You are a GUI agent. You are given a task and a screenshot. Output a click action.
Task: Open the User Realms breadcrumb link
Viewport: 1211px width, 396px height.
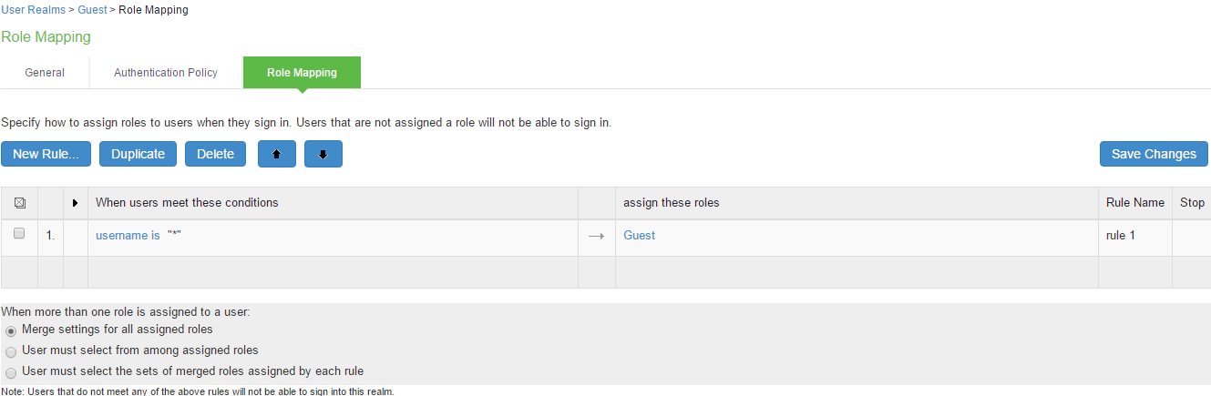[33, 10]
